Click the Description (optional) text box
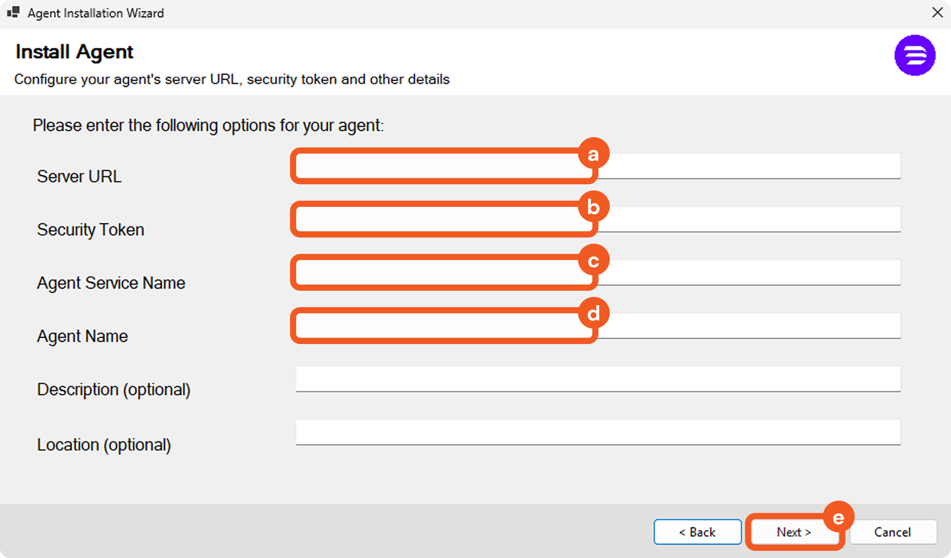Viewport: 951px width, 558px height. (598, 379)
